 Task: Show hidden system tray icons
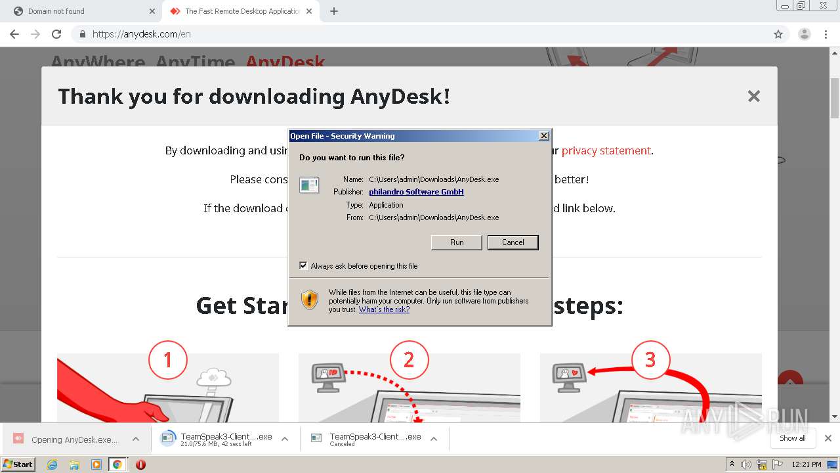coord(732,464)
